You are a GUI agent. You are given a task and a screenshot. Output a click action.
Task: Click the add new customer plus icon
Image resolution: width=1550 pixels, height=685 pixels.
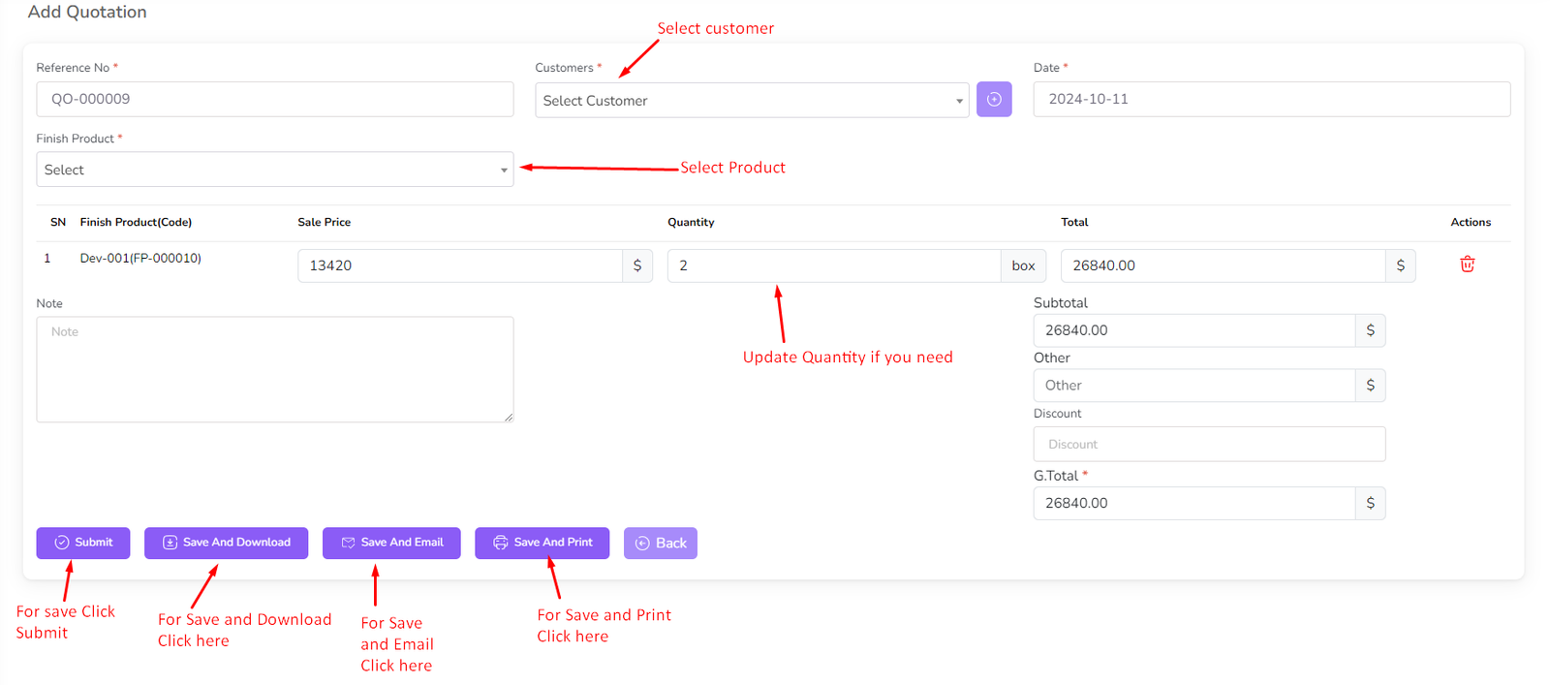993,100
